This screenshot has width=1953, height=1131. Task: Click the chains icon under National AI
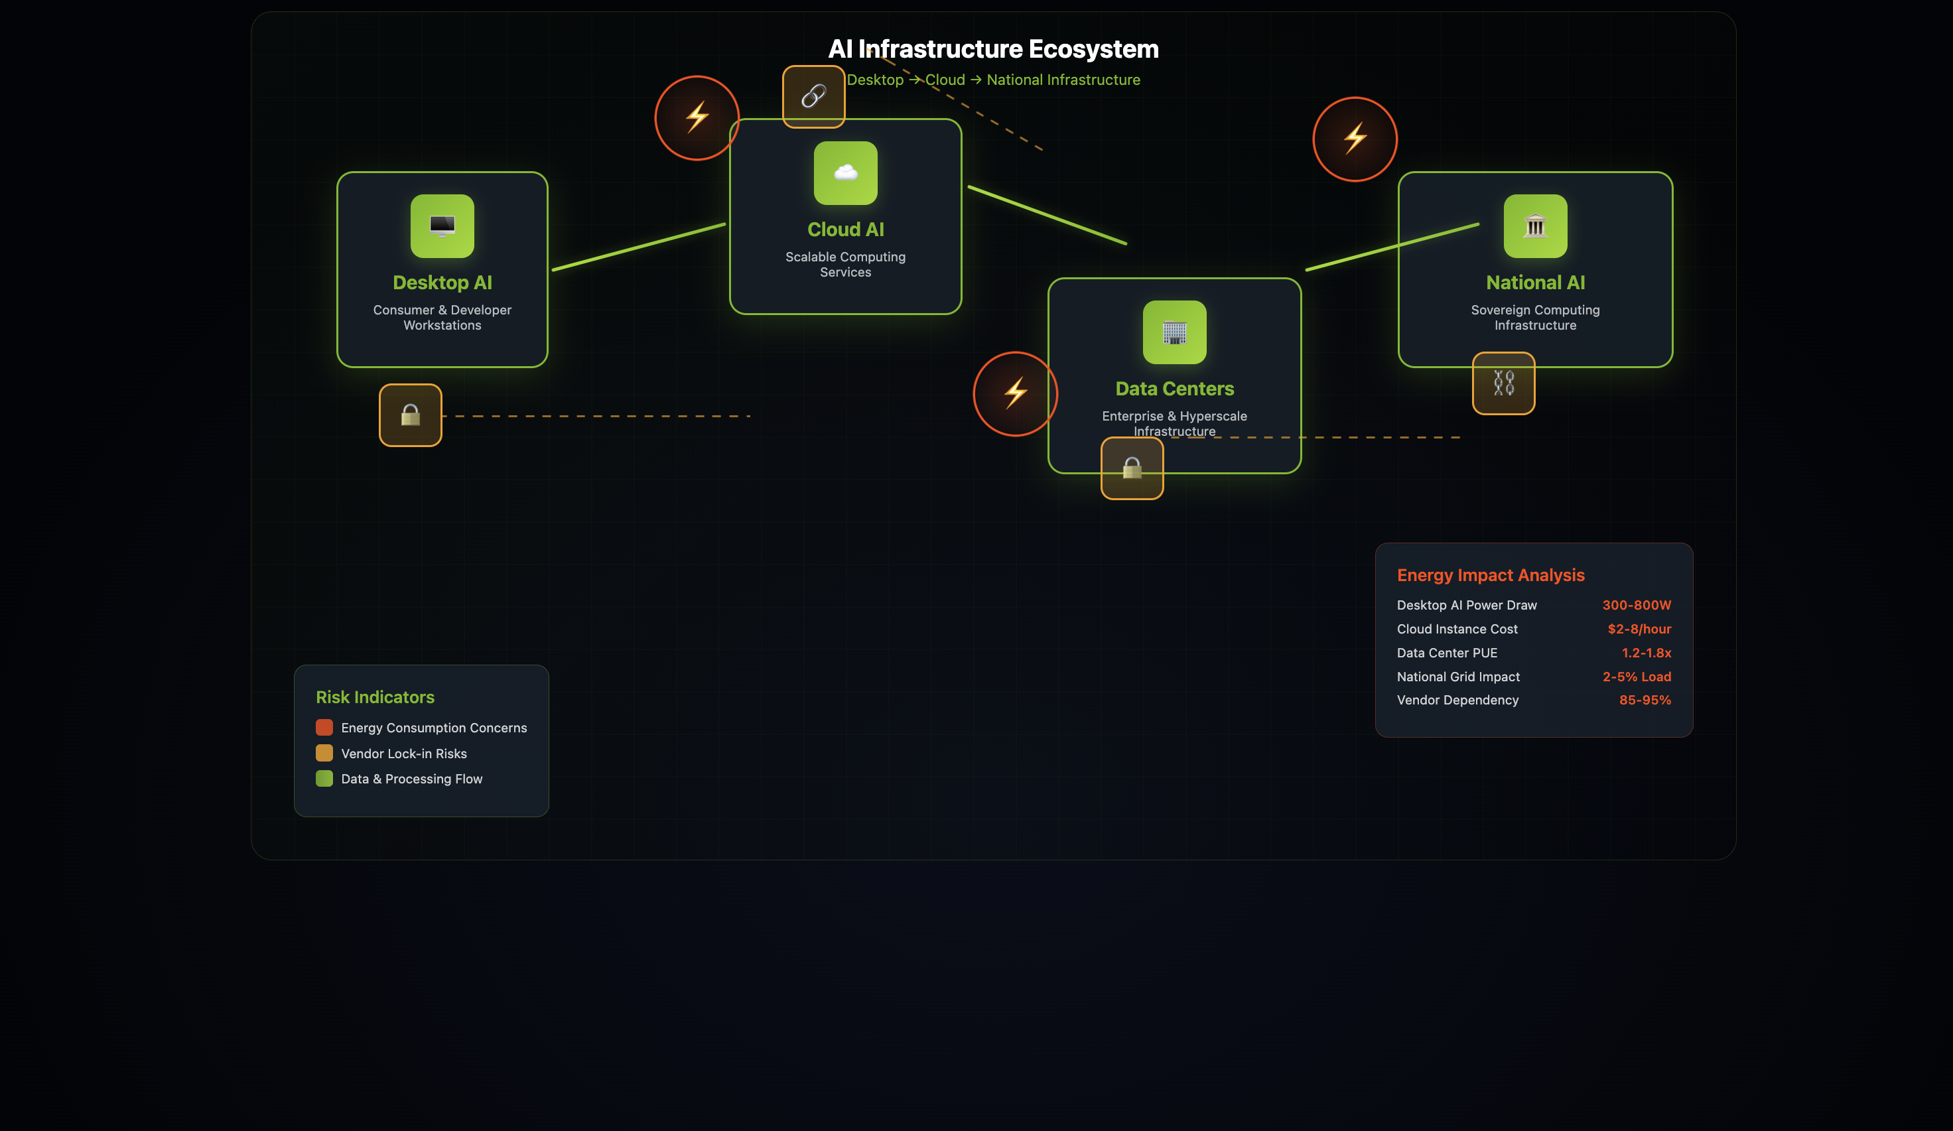point(1503,383)
